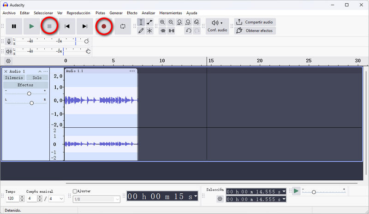Skip to start of the project

[x=67, y=26]
